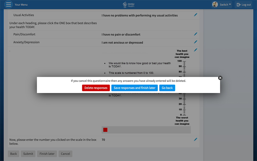Edit the Usual Activities answer pencil icon
257x161 pixels.
tap(196, 15)
